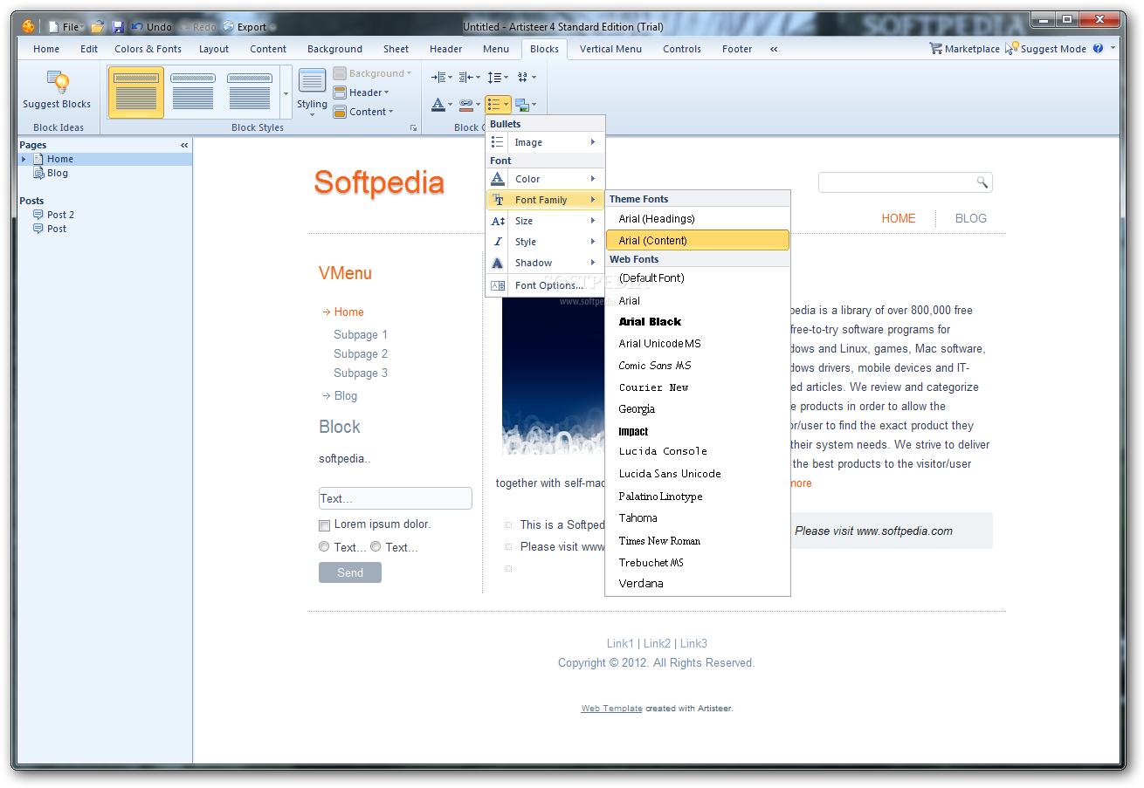Click the image style icon in ribbon
The width and height of the screenshot is (1144, 788).
pos(526,105)
